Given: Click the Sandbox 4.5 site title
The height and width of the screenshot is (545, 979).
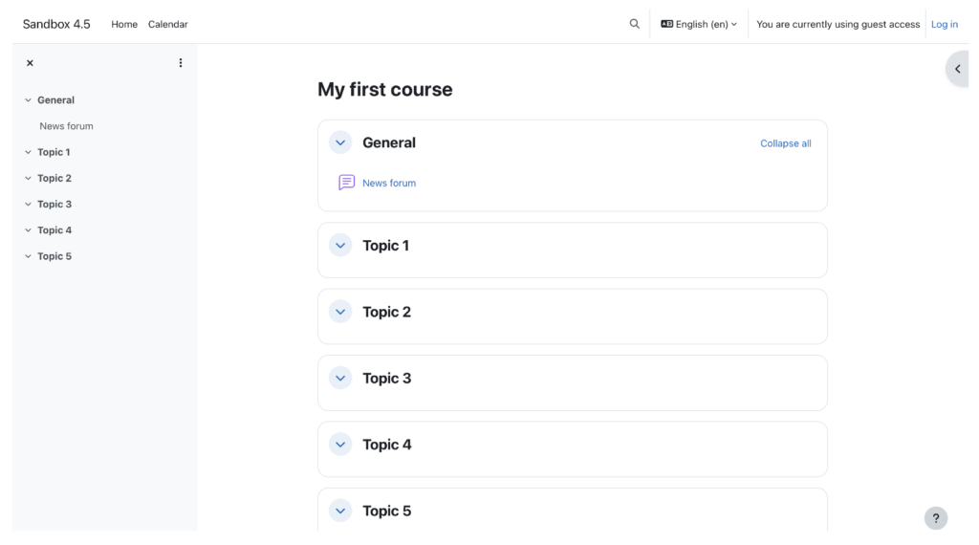Looking at the screenshot, I should pyautogui.click(x=56, y=24).
